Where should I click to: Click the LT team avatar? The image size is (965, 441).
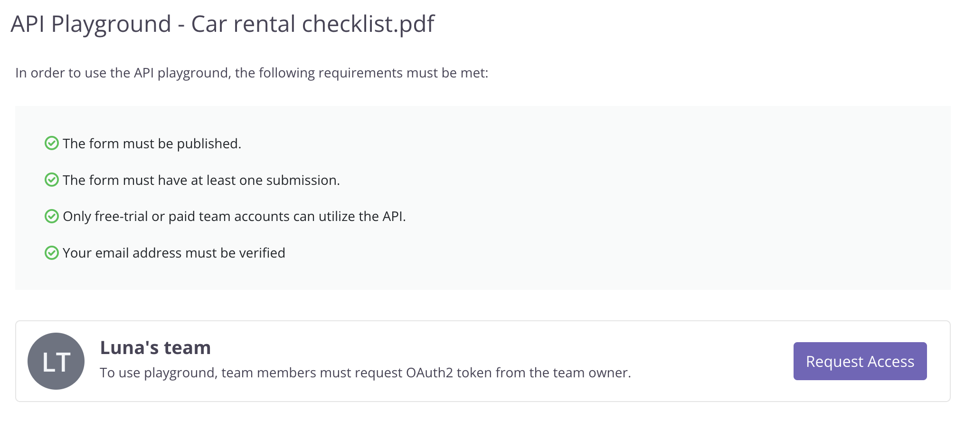click(56, 361)
